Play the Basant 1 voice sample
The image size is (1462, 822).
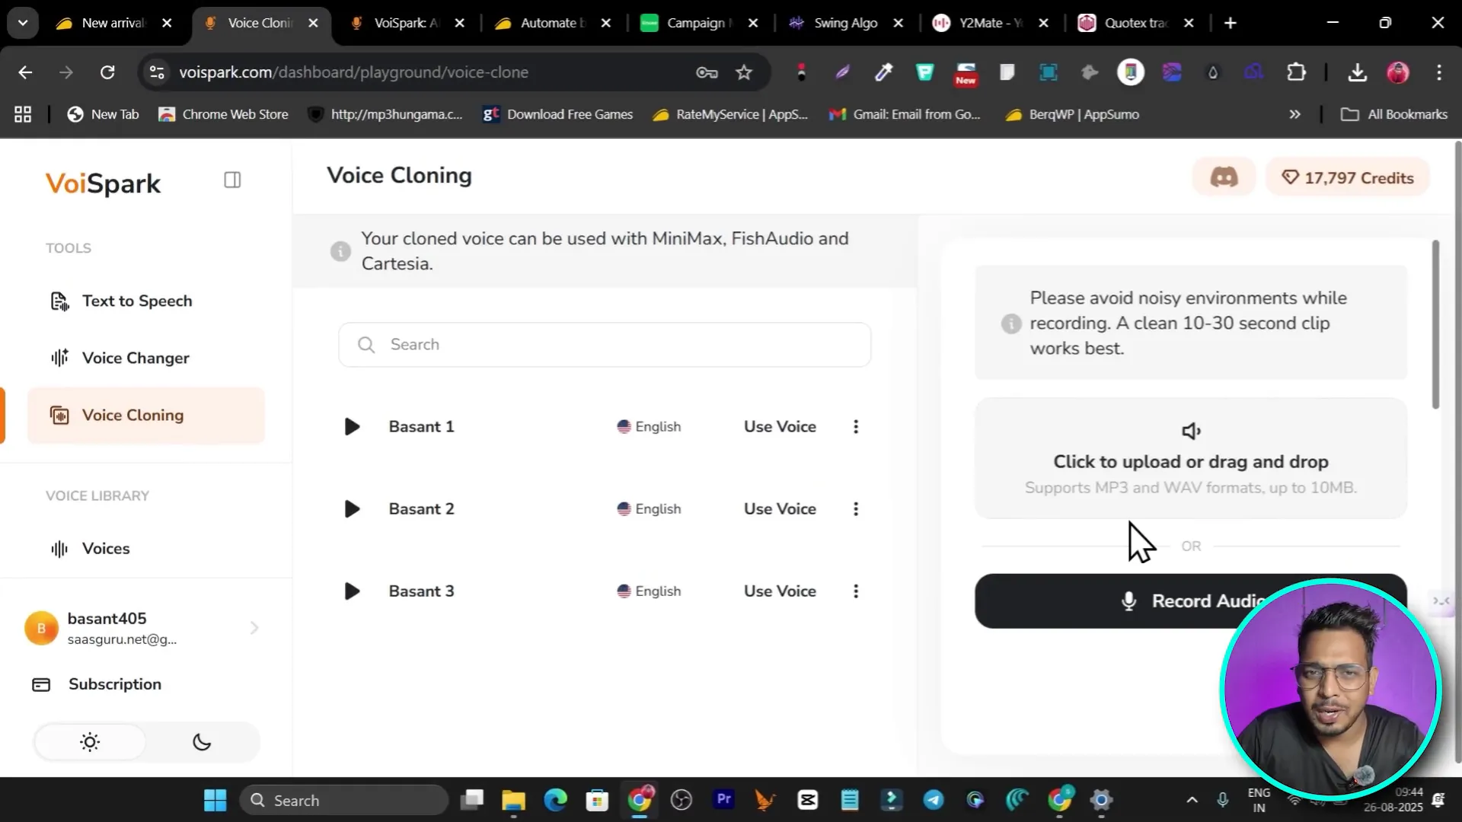coord(352,427)
